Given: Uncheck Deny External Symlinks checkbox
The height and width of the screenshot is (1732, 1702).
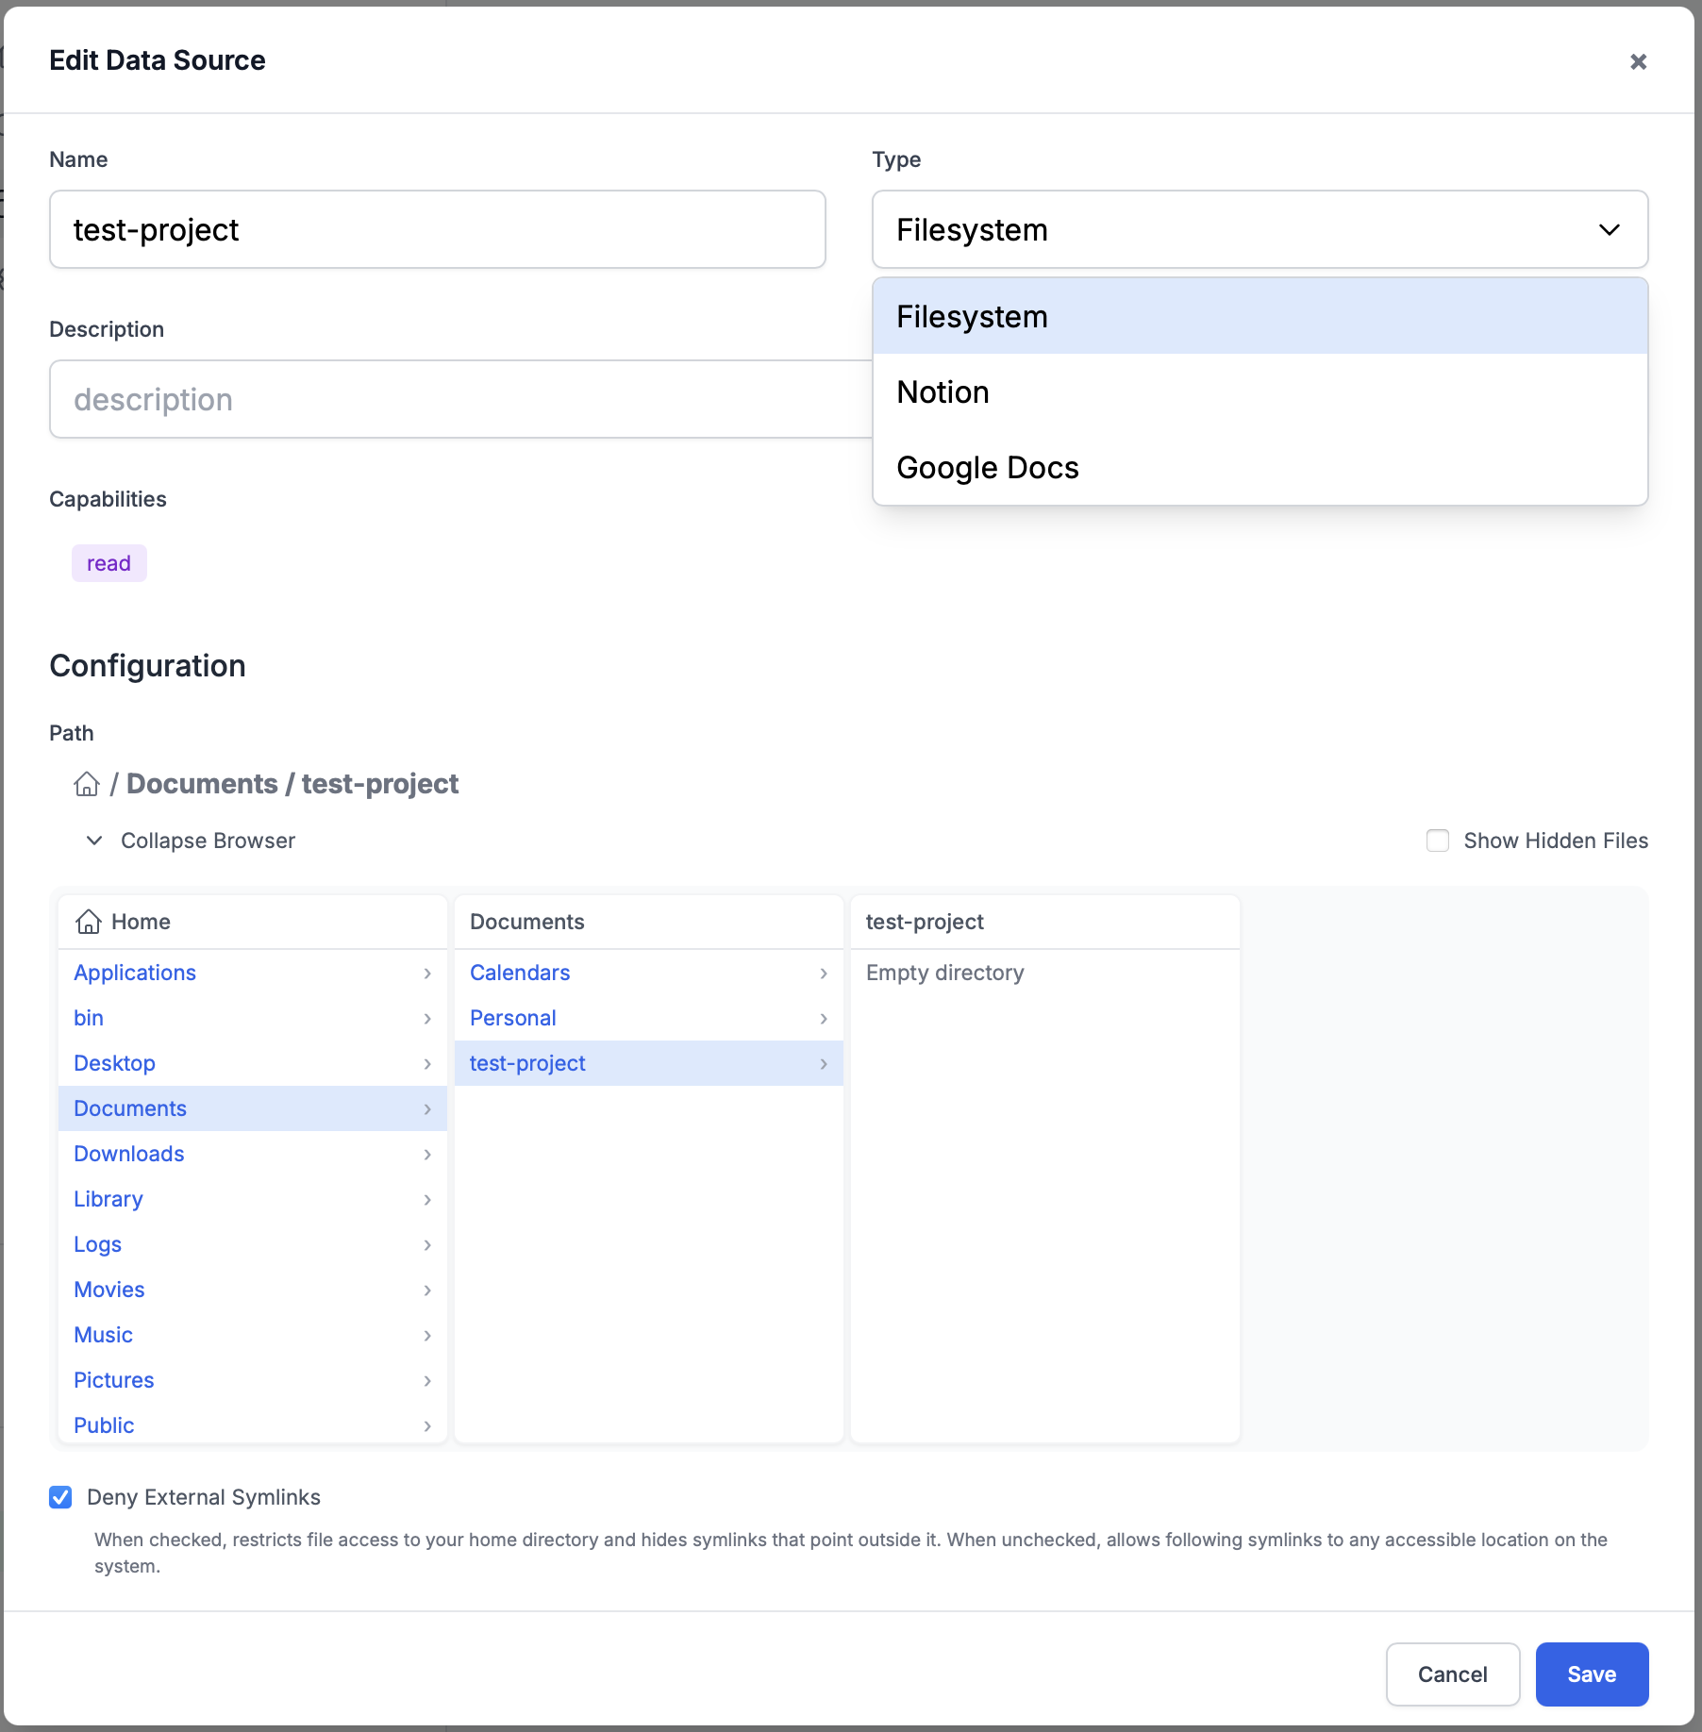Looking at the screenshot, I should pos(60,1497).
